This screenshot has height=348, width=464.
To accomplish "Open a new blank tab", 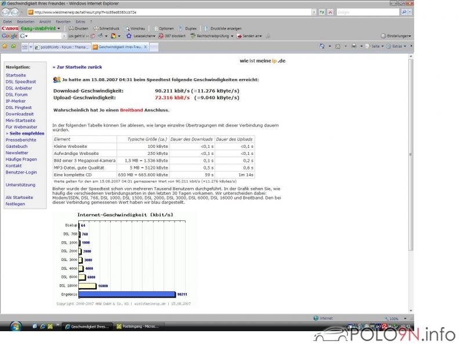I will pyautogui.click(x=154, y=47).
